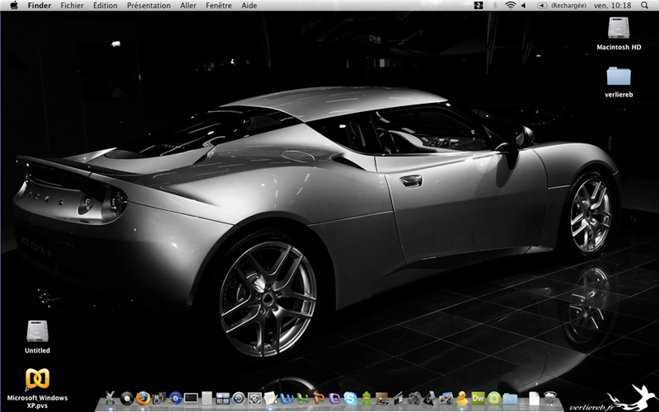Screen dimensions: 659x412
Task: Open the Trash in the dock
Action: pyautogui.click(x=549, y=398)
